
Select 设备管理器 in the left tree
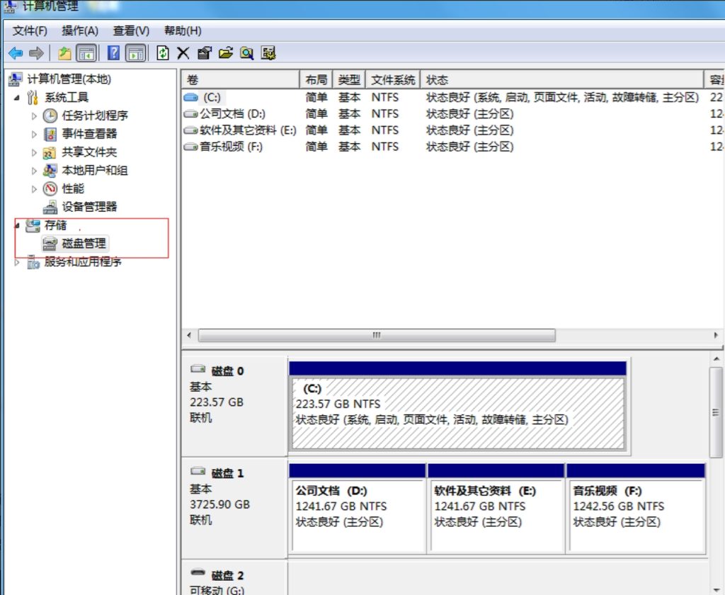tap(89, 207)
